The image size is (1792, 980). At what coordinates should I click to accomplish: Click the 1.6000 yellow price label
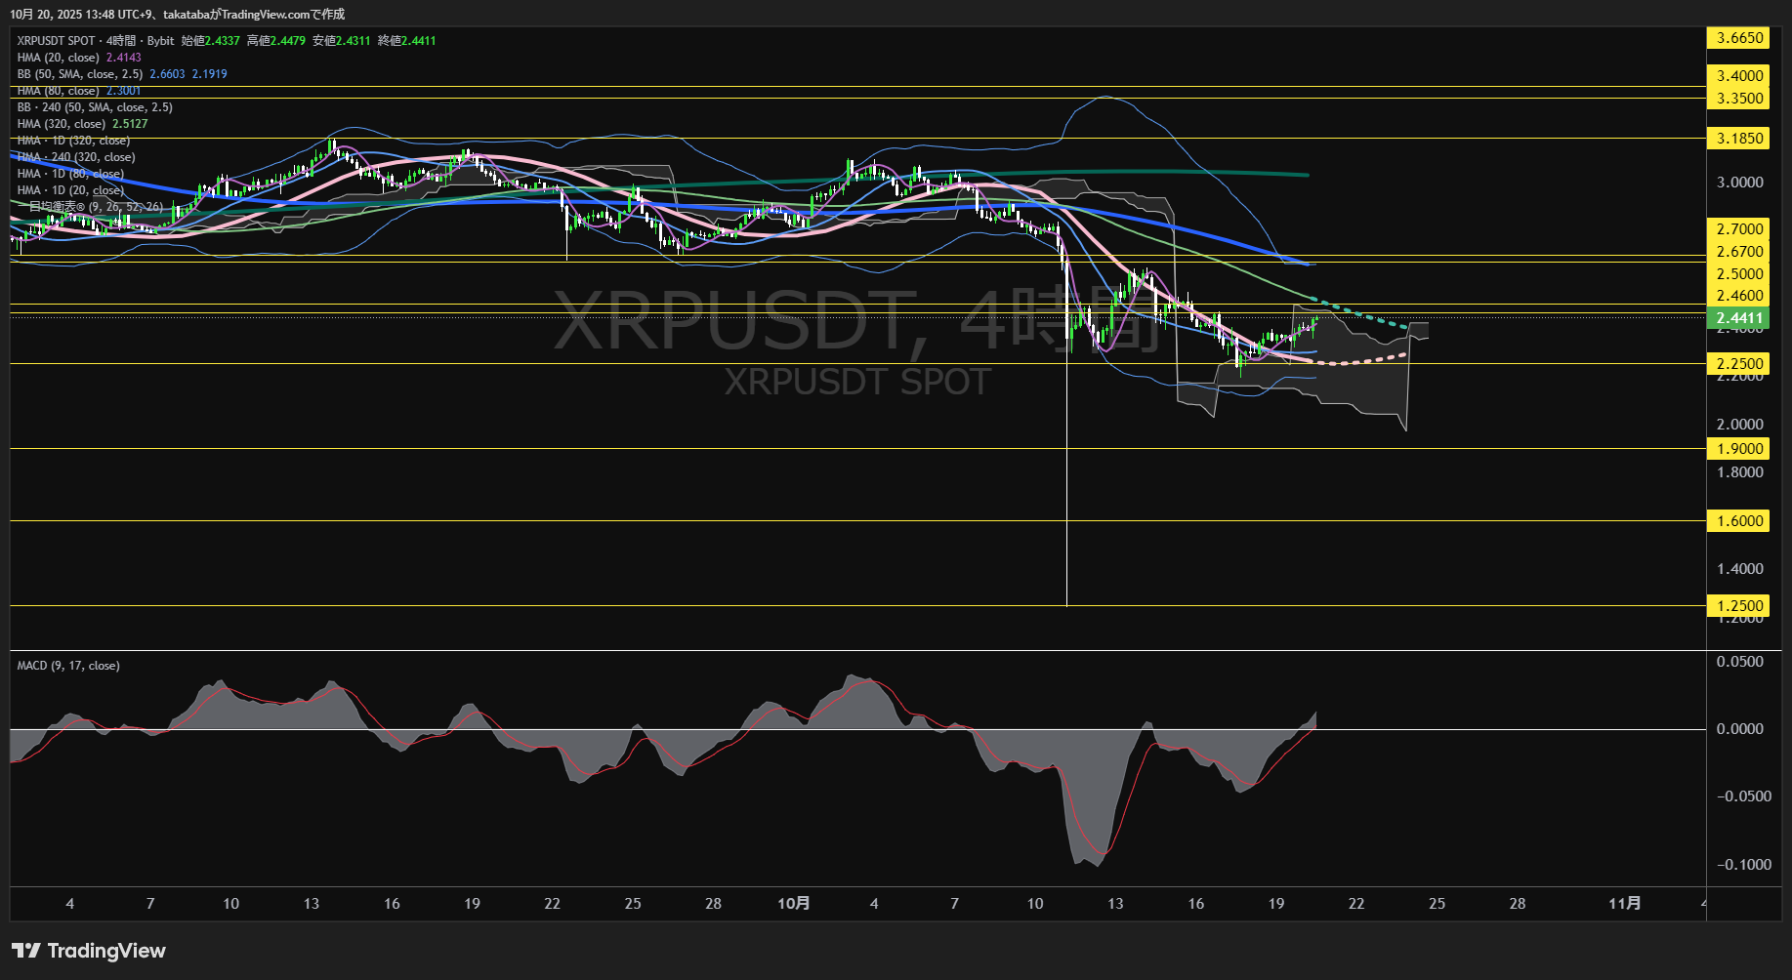pos(1739,520)
